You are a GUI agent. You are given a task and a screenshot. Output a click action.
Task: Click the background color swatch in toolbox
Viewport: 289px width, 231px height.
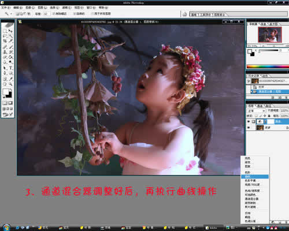(x=10, y=95)
